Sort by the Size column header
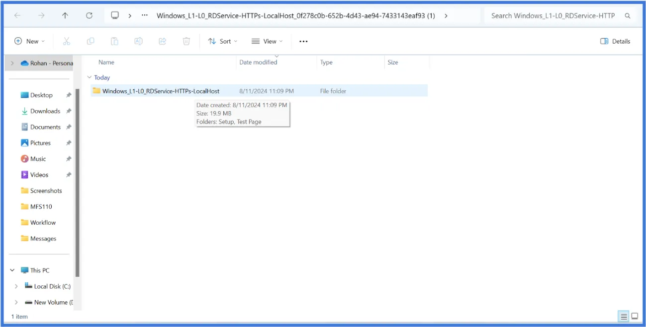 [x=393, y=62]
